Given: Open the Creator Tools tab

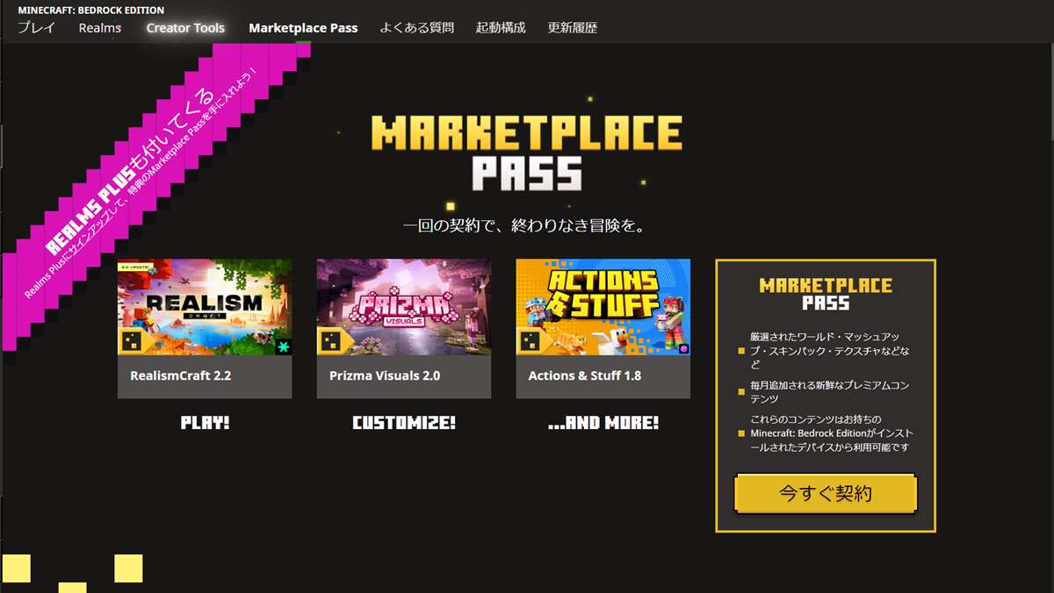Looking at the screenshot, I should [x=185, y=28].
